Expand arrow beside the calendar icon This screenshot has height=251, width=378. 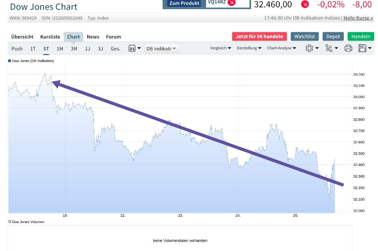click(x=139, y=48)
